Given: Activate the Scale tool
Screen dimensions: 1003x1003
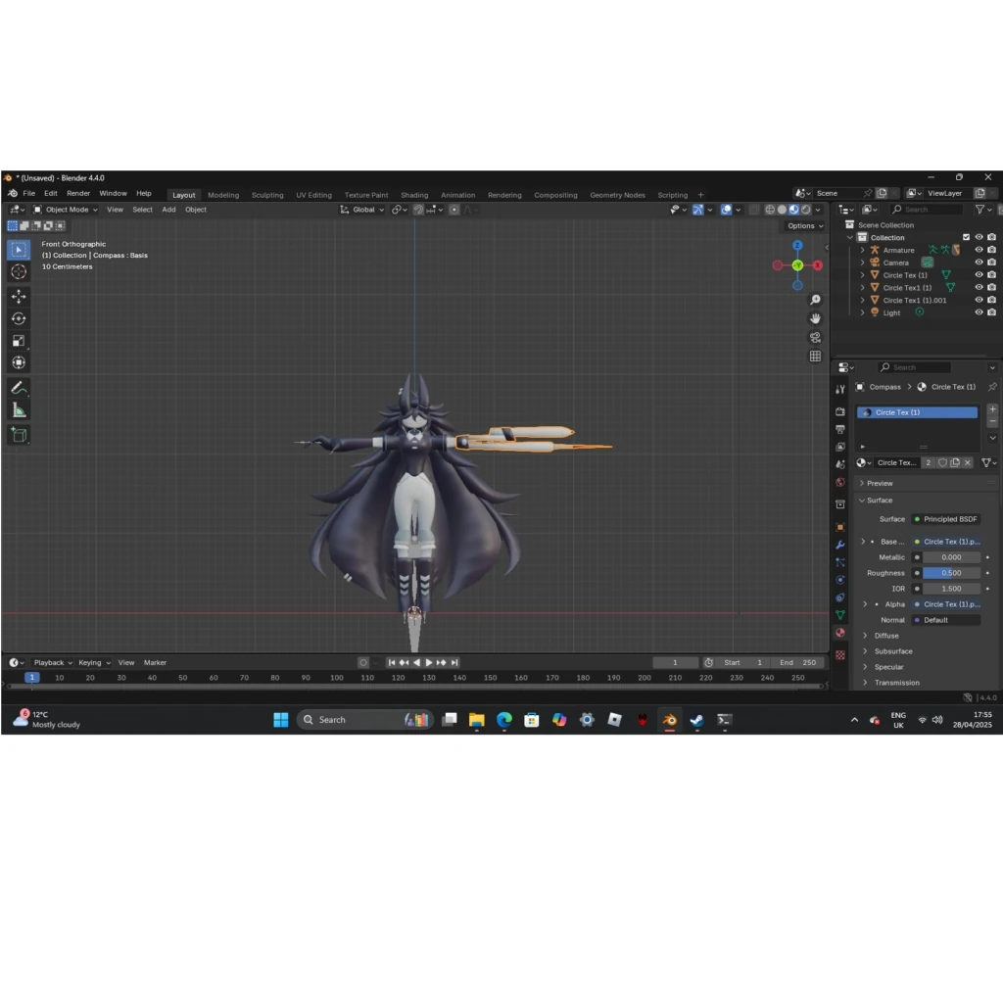Looking at the screenshot, I should point(19,340).
